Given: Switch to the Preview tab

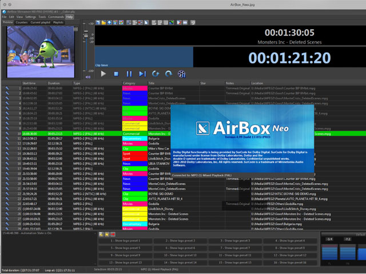Looking at the screenshot, I should [x=8, y=22].
